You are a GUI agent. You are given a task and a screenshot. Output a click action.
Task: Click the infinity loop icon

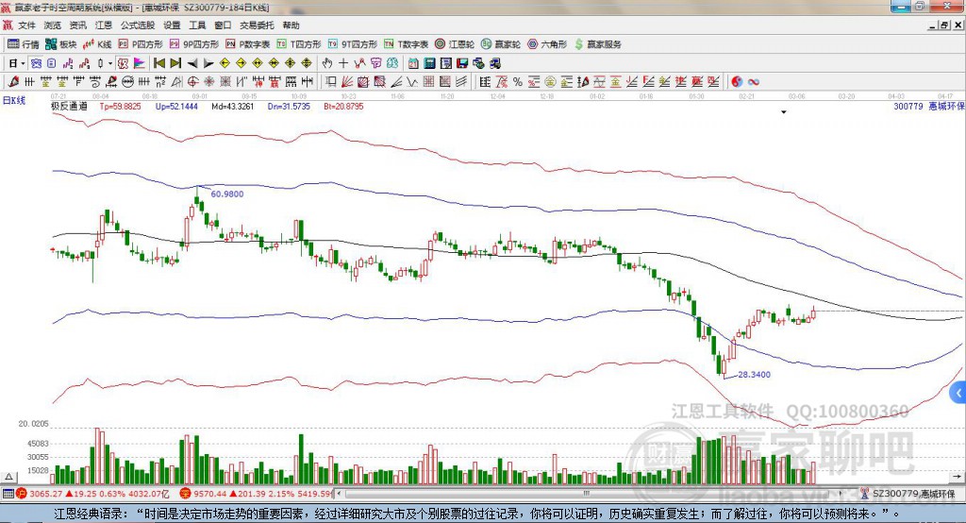tap(754, 81)
